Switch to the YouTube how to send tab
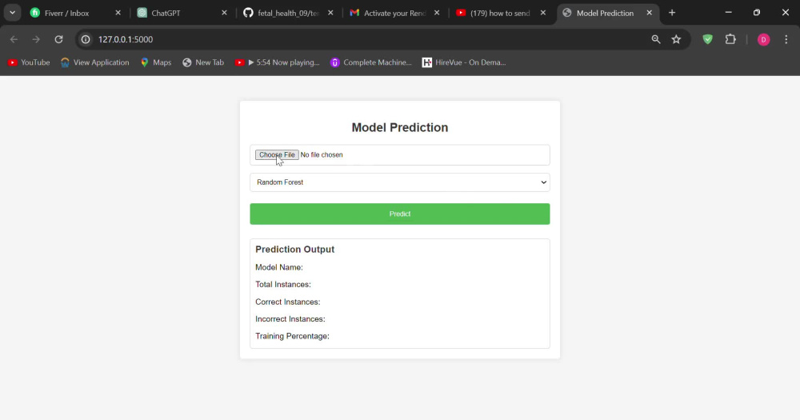800x420 pixels. [x=500, y=13]
